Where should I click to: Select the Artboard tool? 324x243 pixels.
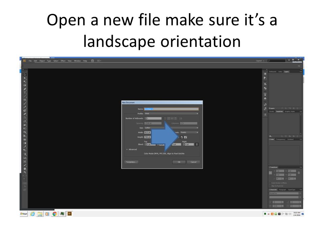pyautogui.click(x=25, y=161)
